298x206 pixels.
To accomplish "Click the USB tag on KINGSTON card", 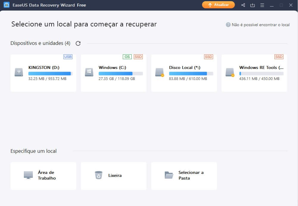I will pyautogui.click(x=68, y=57).
